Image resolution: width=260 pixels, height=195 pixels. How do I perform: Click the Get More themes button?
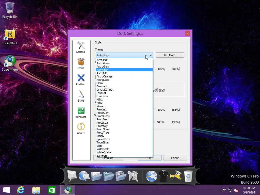point(170,55)
